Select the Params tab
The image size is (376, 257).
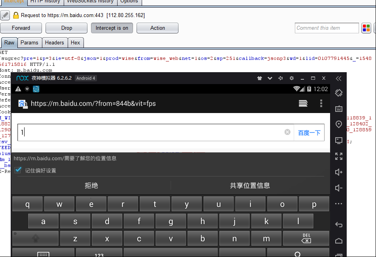click(x=30, y=42)
